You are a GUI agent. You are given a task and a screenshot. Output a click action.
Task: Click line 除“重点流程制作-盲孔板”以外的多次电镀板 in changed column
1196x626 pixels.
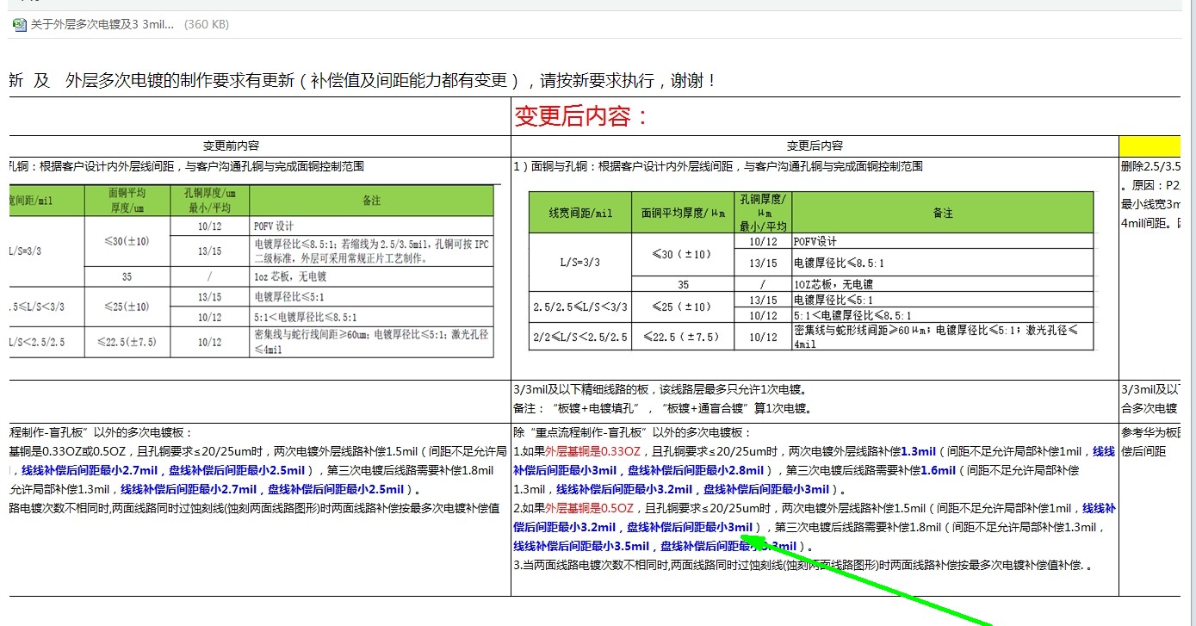(x=632, y=432)
